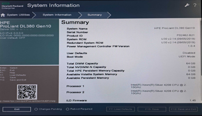Viewport: 202px width, 116px height.
Task: Select the User Defaults row label
Action: (x=77, y=53)
